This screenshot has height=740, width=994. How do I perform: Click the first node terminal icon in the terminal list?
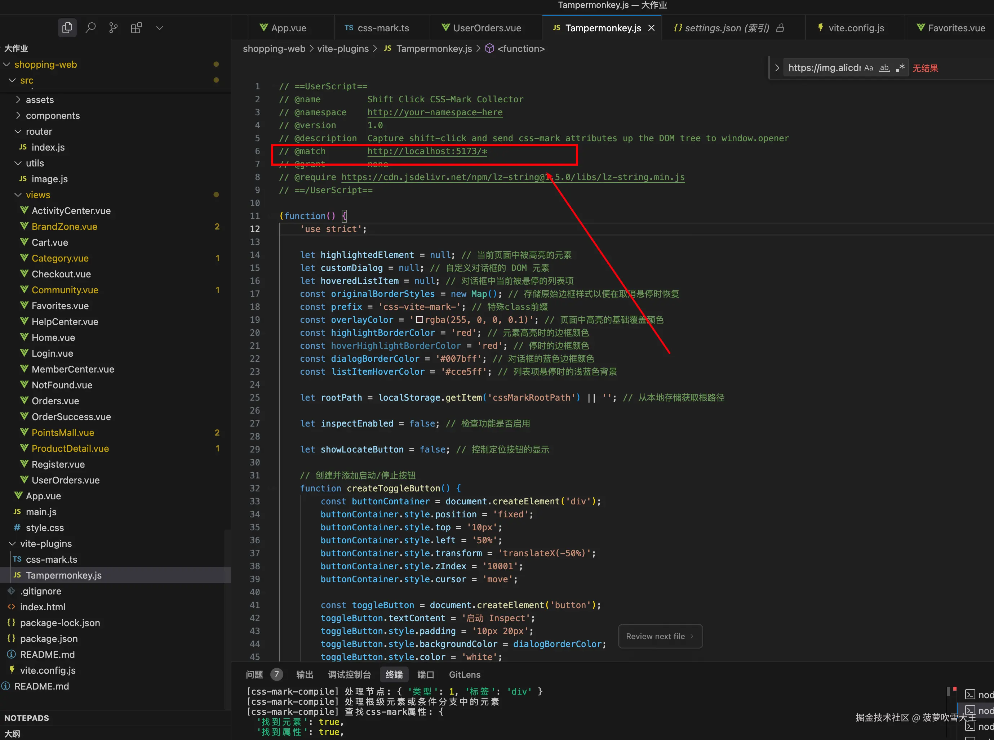coord(970,695)
